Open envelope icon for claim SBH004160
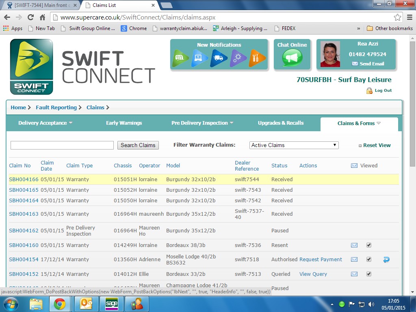Image resolution: width=416 pixels, height=312 pixels. (354, 245)
